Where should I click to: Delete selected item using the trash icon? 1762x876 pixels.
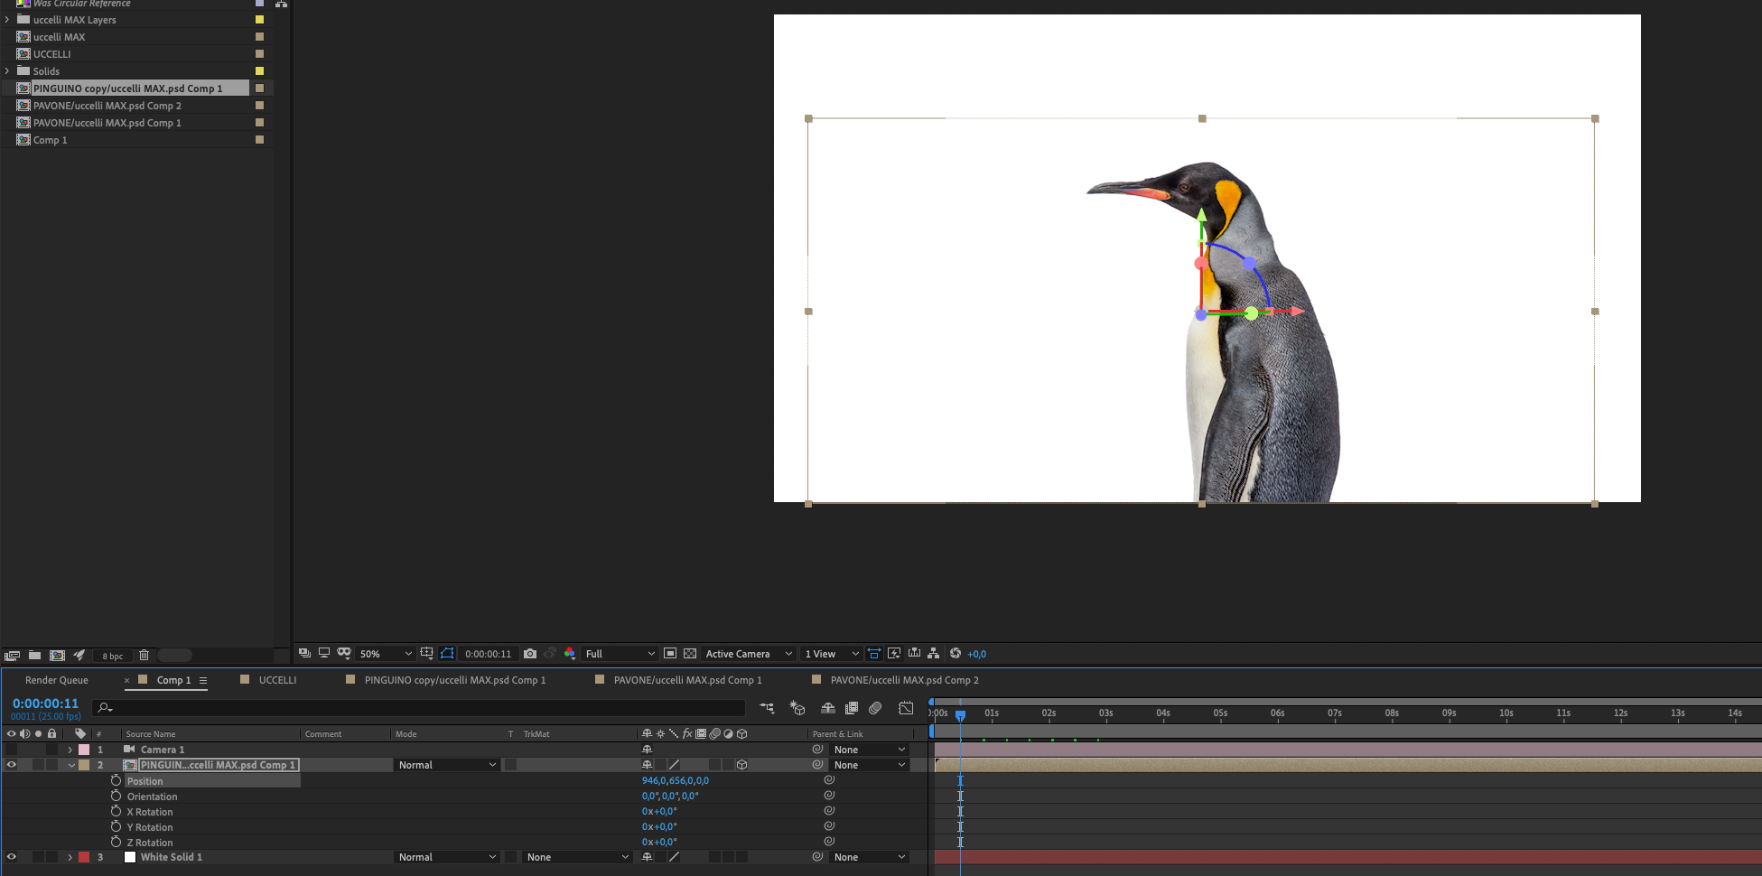point(144,656)
